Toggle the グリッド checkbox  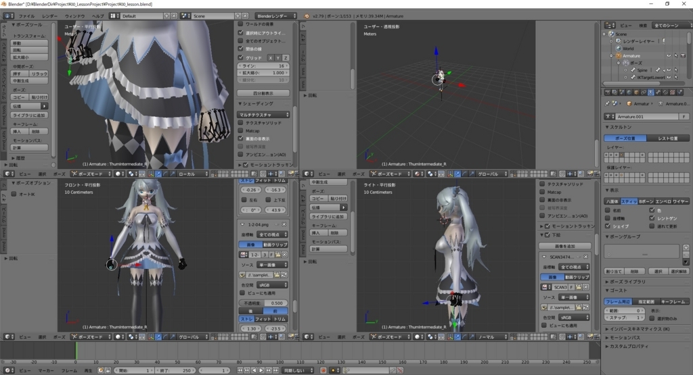pos(241,57)
